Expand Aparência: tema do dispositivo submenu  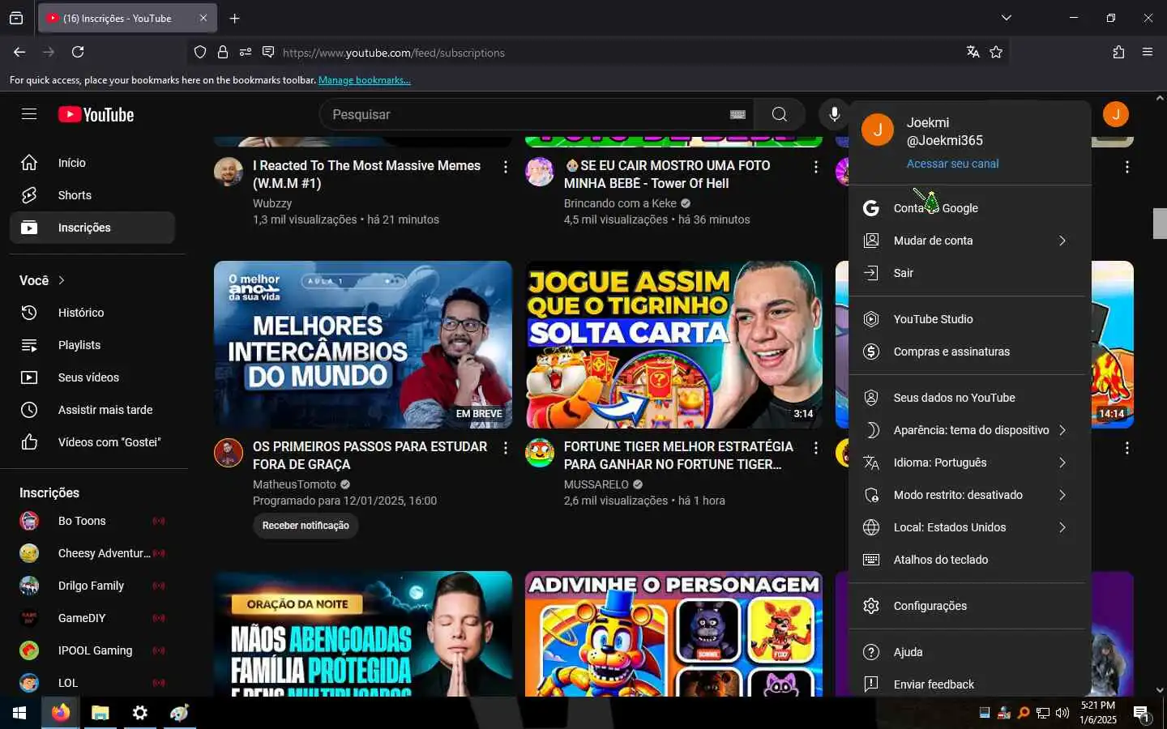(966, 430)
